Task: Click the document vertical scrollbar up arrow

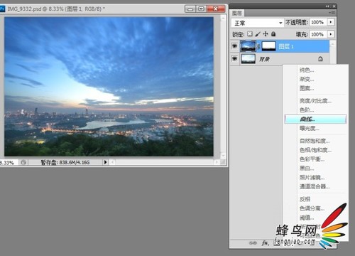Action: (223, 18)
